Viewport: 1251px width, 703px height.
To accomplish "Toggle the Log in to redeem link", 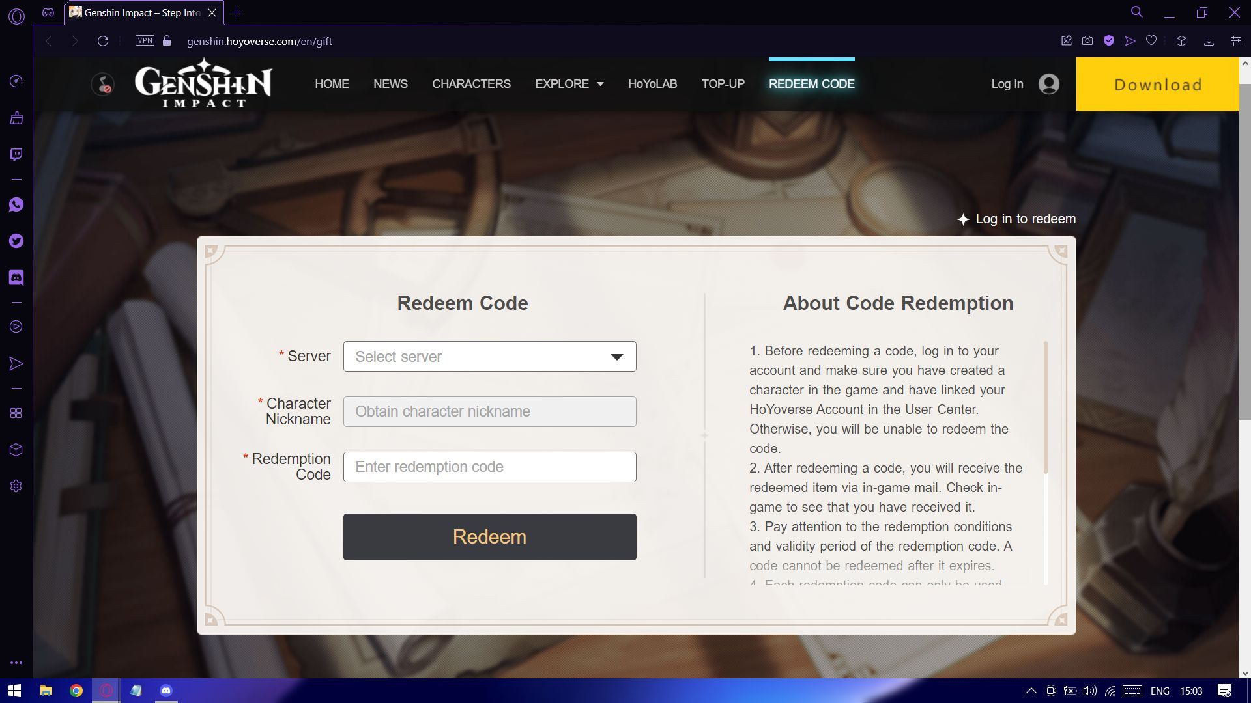I will point(1017,219).
